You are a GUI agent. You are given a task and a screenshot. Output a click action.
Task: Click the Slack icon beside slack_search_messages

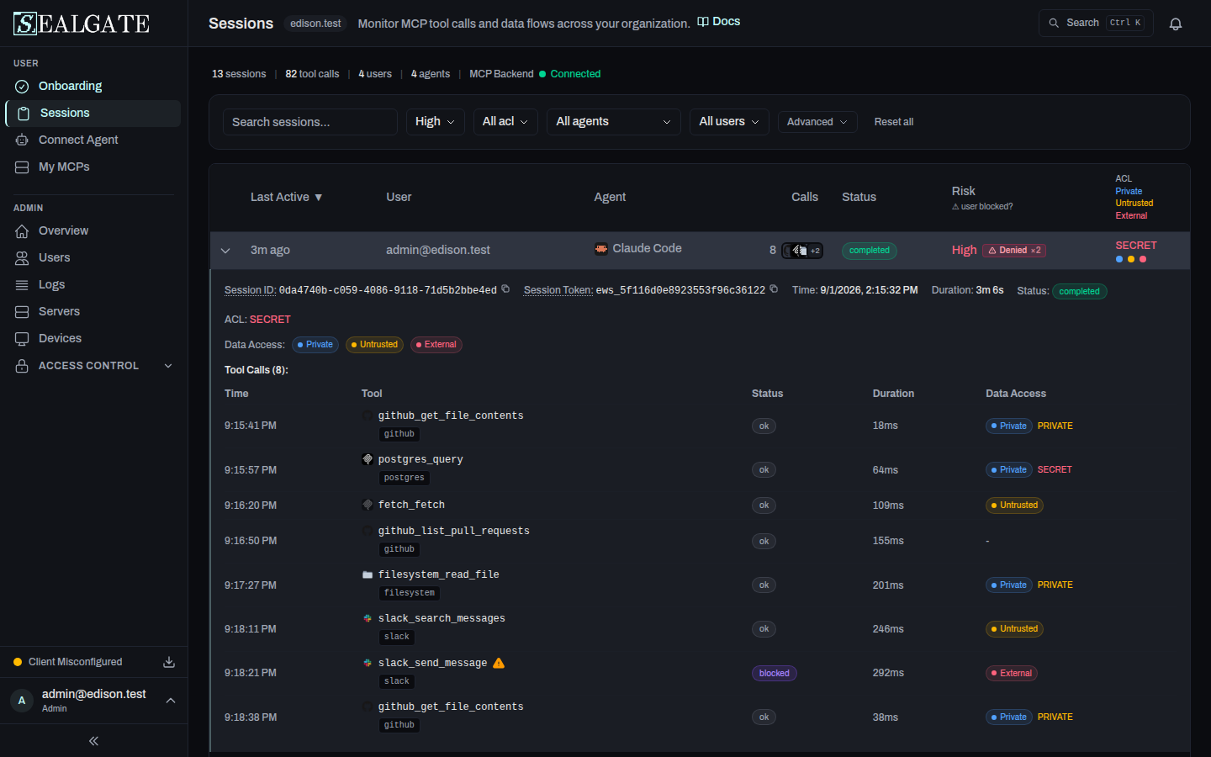368,618
